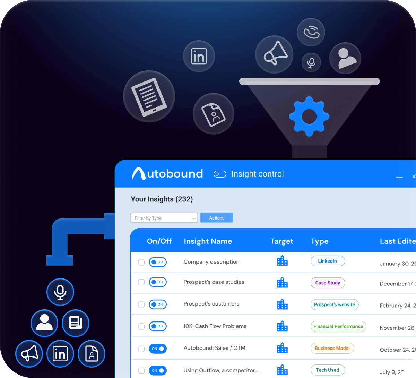
Task: Click building target icon for Autobound: Sales / GTM
Action: [x=282, y=348]
